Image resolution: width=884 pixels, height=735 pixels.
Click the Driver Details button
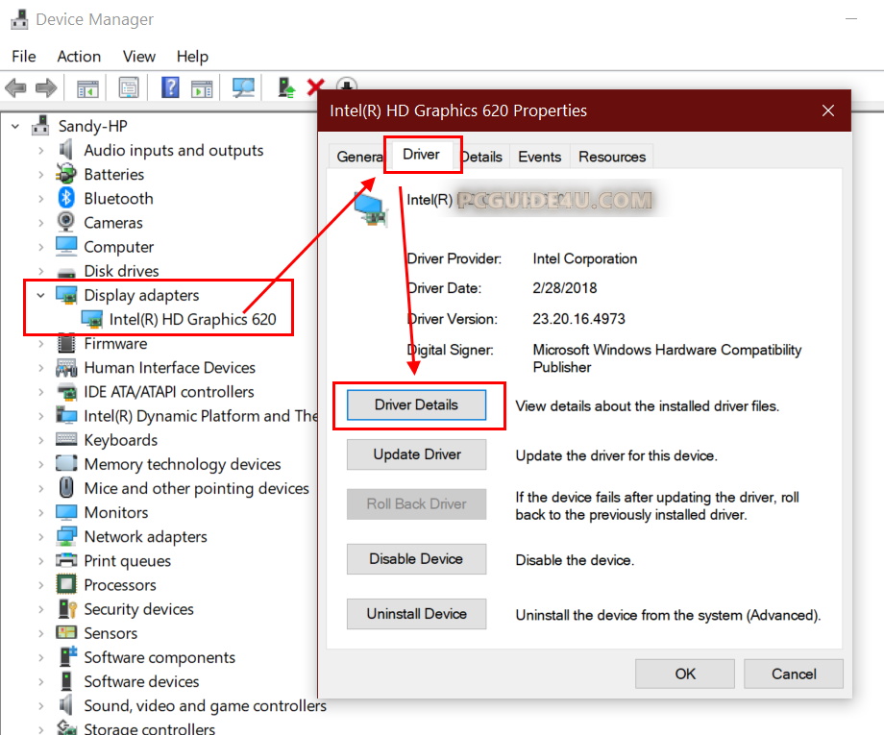tap(416, 405)
